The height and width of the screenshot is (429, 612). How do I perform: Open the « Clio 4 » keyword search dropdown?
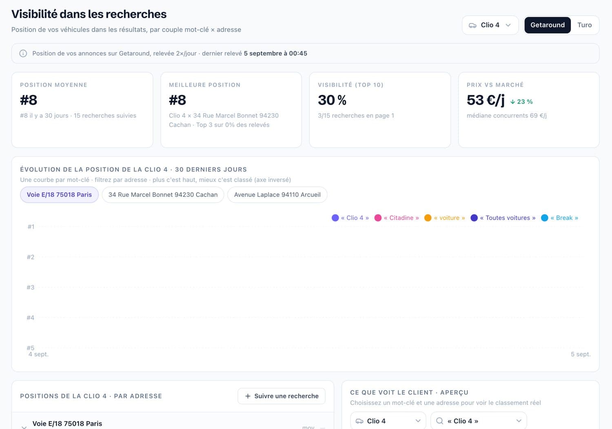[479, 421]
